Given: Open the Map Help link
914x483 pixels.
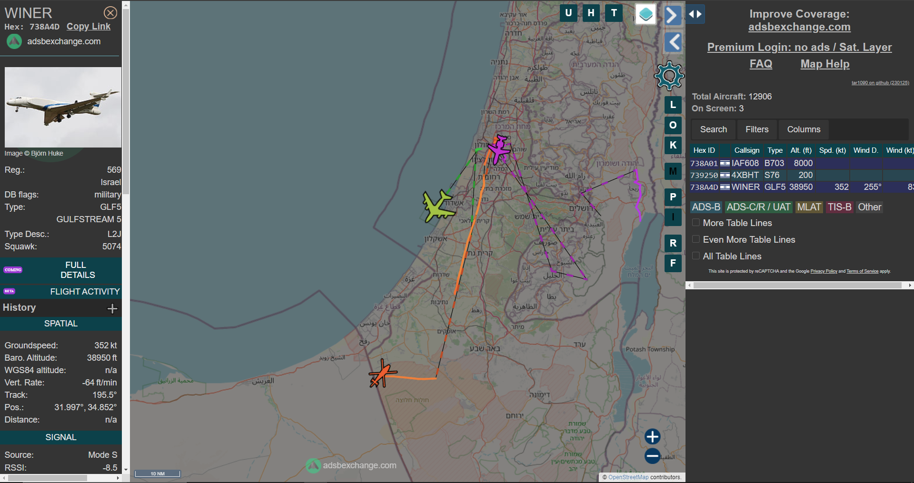Looking at the screenshot, I should coord(825,64).
